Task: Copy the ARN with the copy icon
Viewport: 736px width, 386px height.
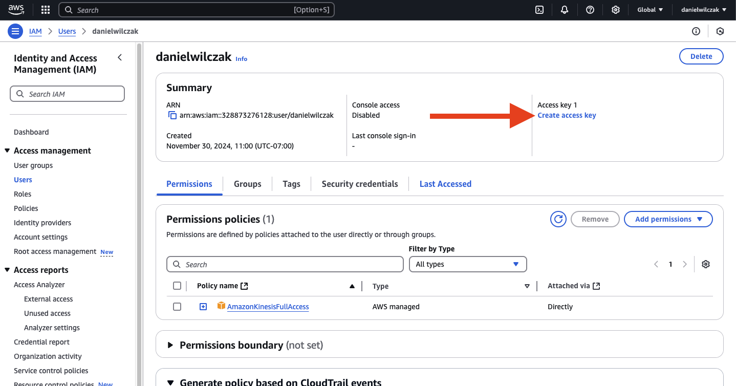Action: [172, 115]
